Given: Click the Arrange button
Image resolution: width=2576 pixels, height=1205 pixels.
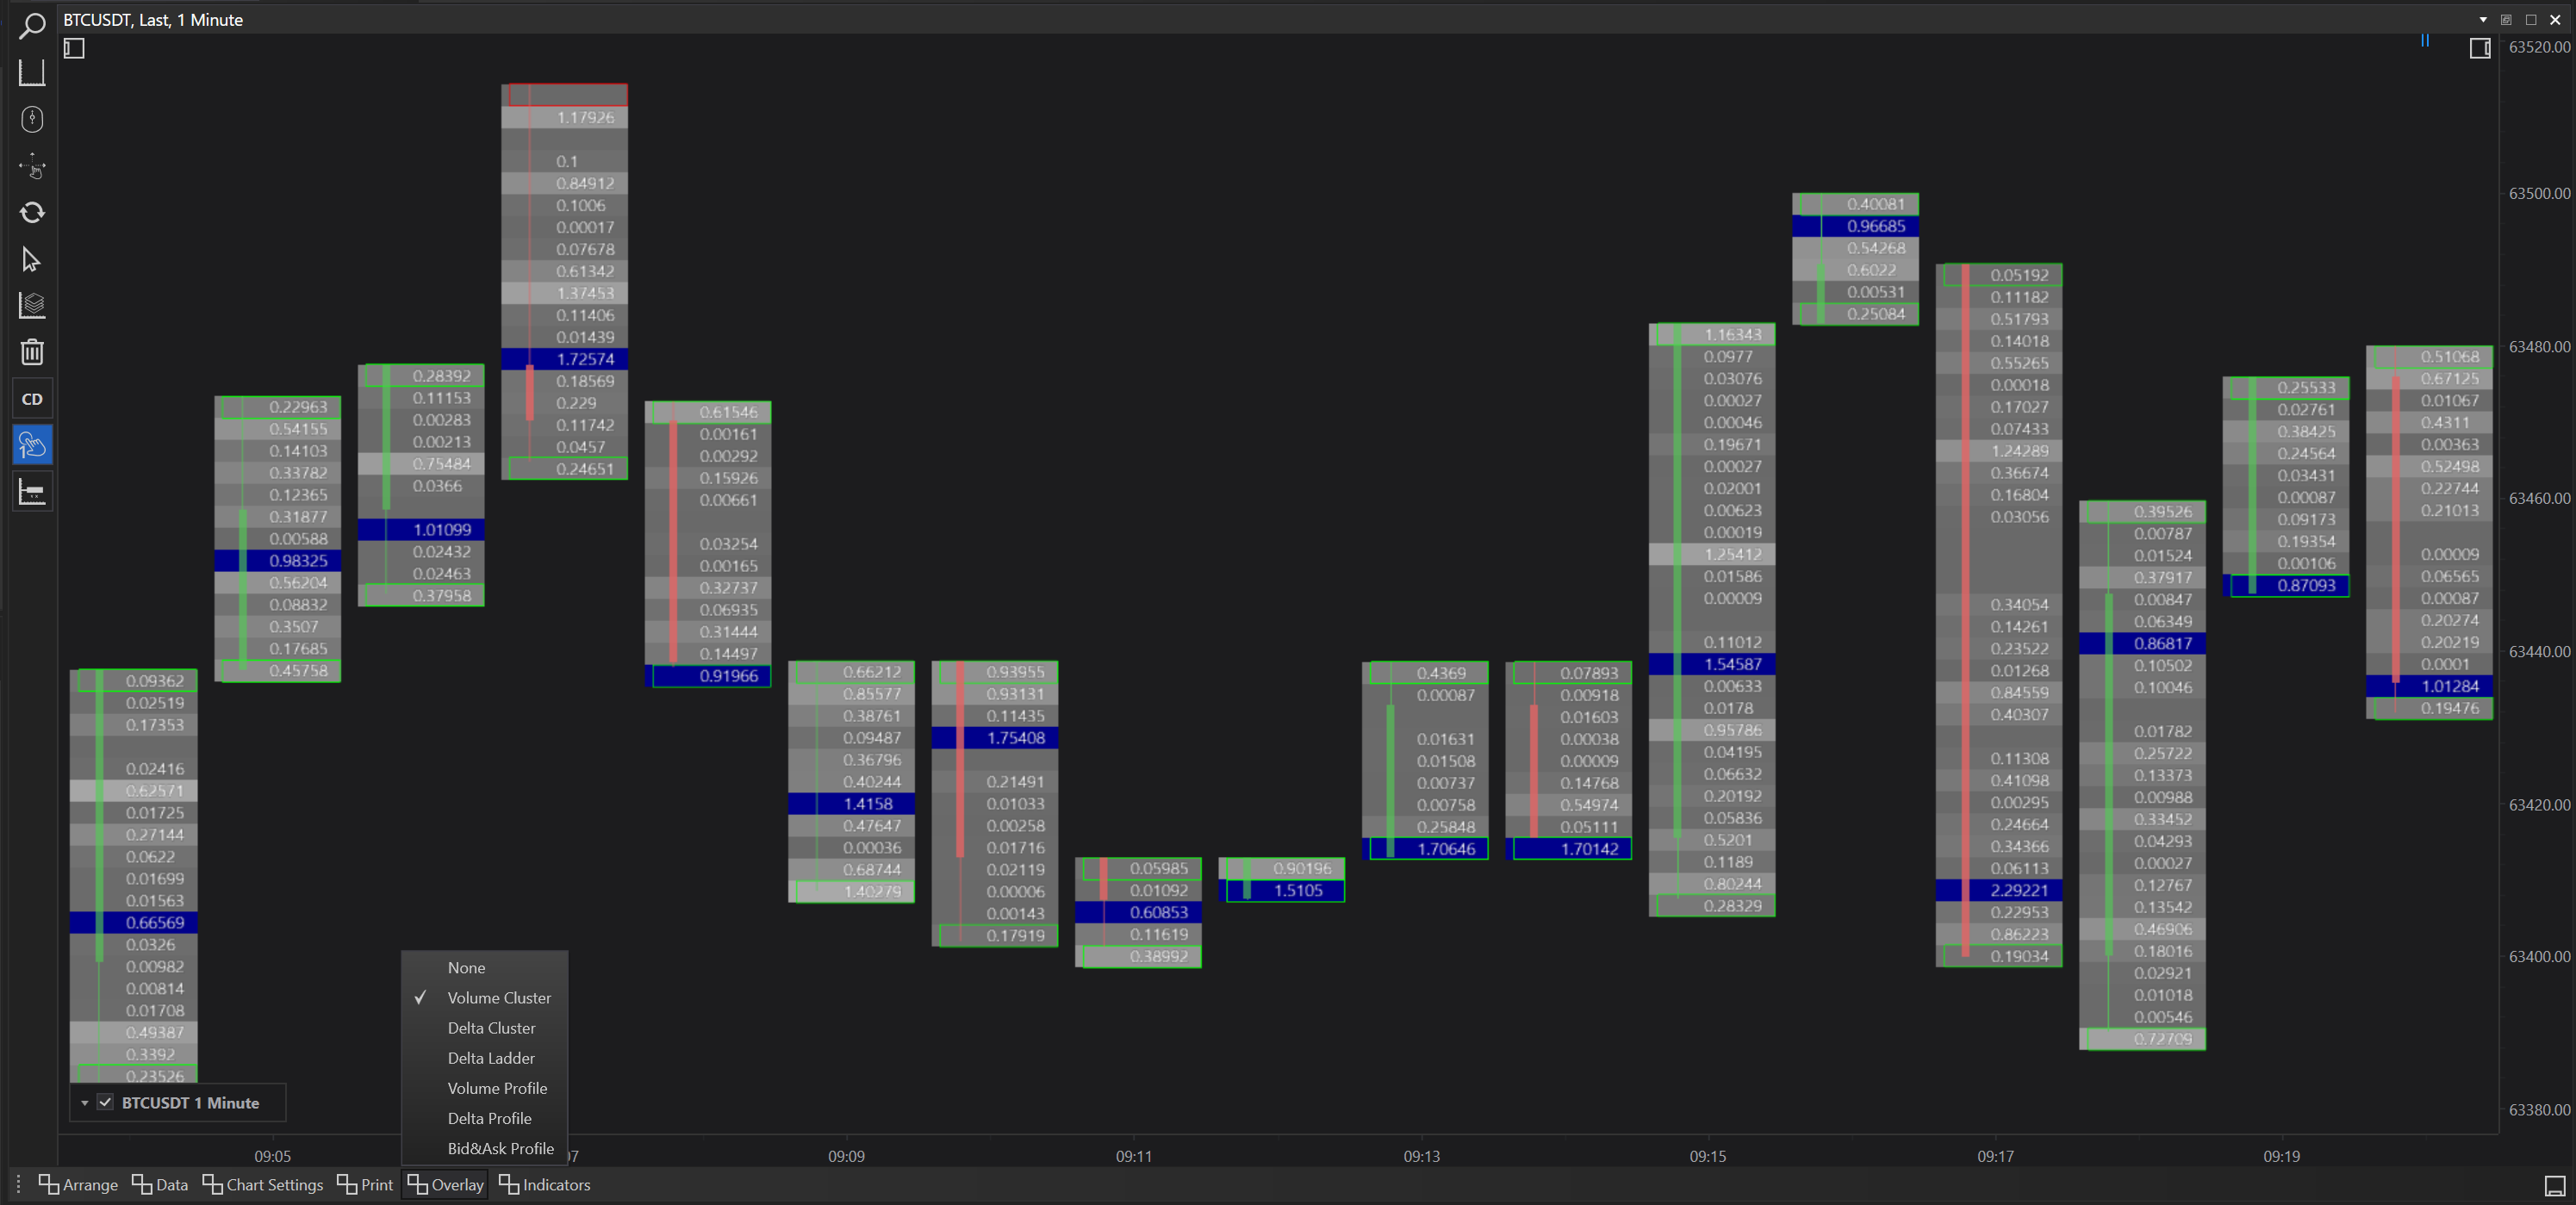Looking at the screenshot, I should 78,1184.
